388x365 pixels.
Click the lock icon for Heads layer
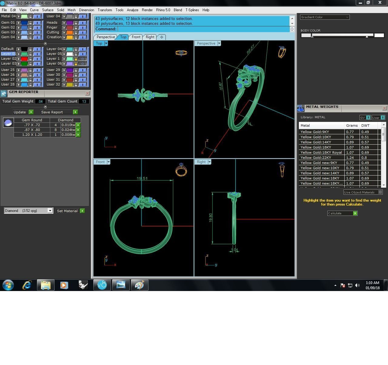[x=76, y=23]
